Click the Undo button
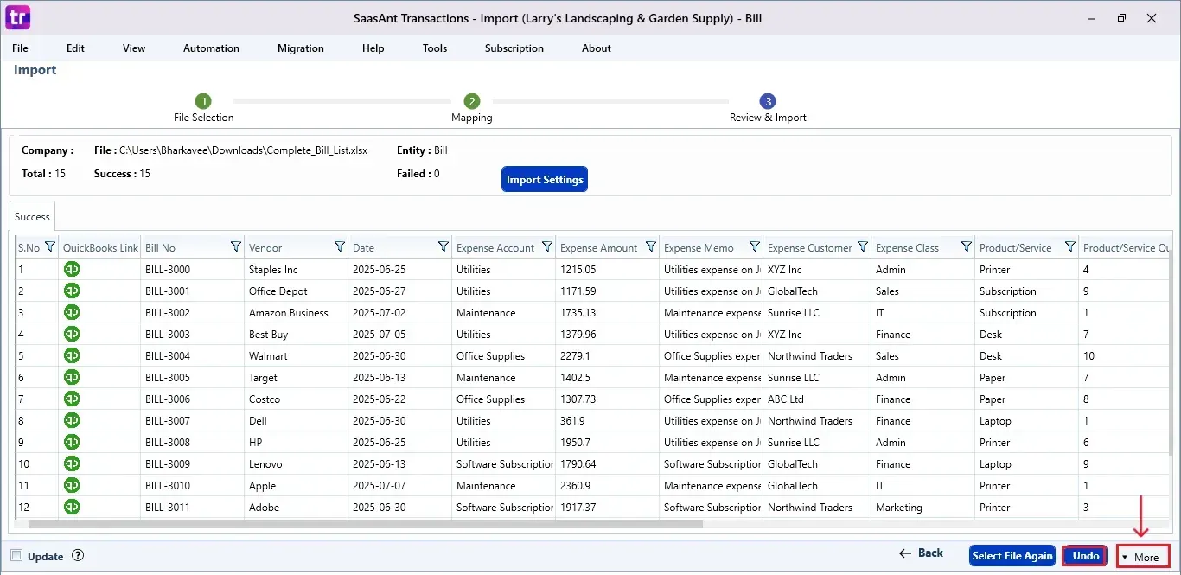The height and width of the screenshot is (575, 1181). click(1085, 556)
